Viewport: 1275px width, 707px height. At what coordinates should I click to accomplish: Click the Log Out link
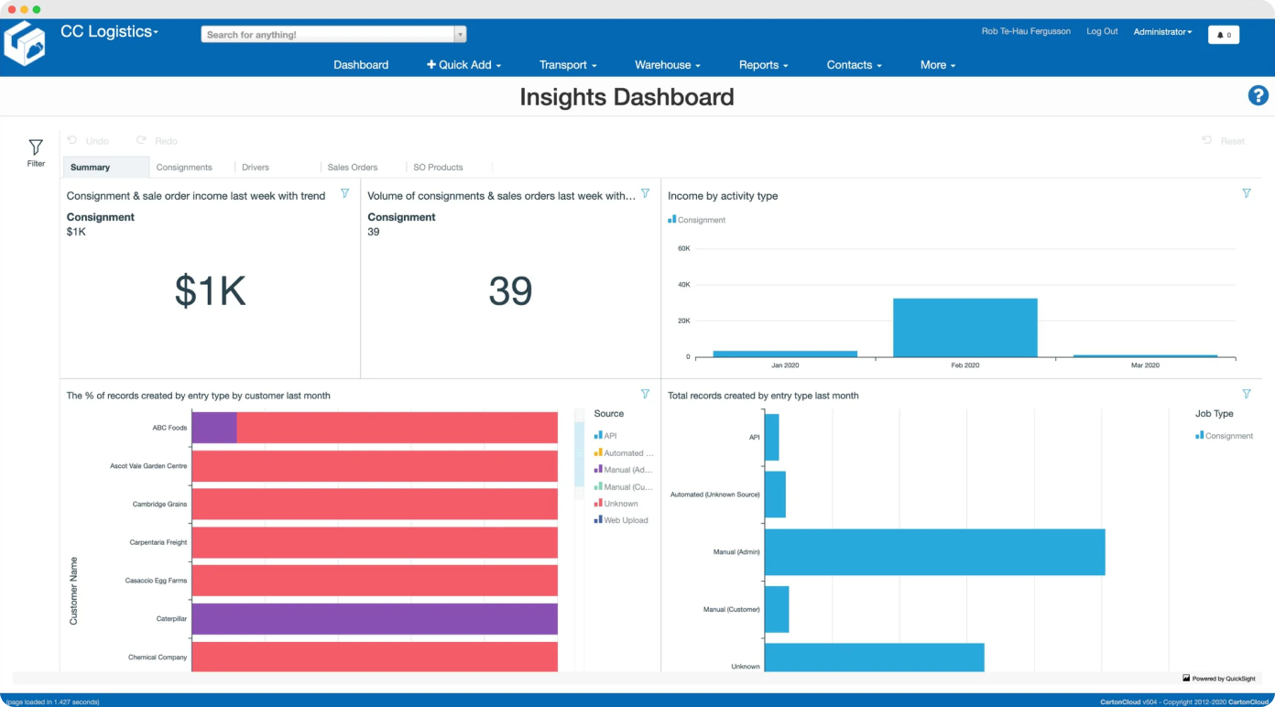[1102, 31]
